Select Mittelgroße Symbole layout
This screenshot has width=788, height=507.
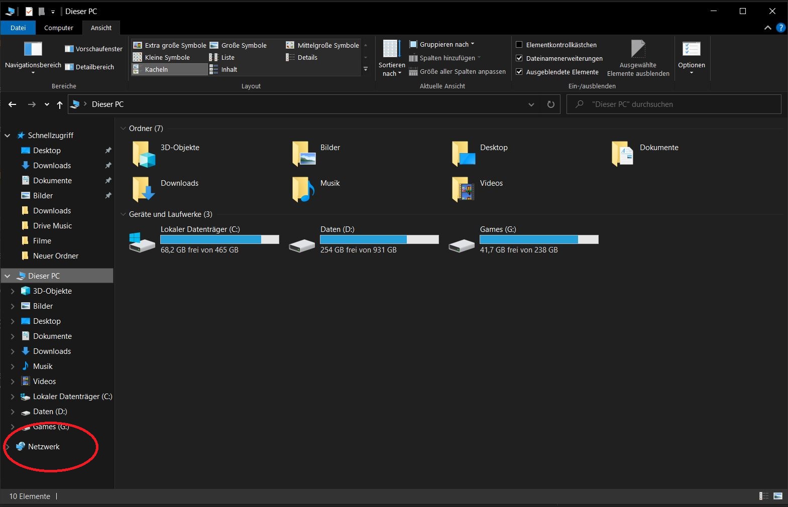pos(322,45)
